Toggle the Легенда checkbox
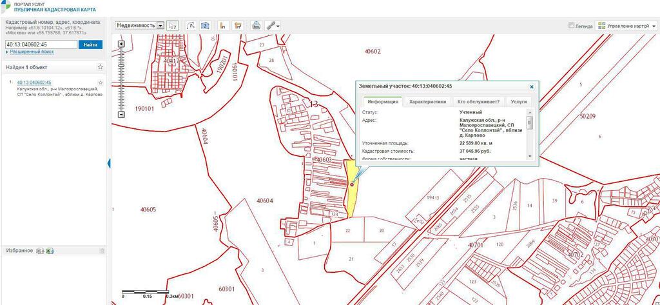 [x=571, y=25]
